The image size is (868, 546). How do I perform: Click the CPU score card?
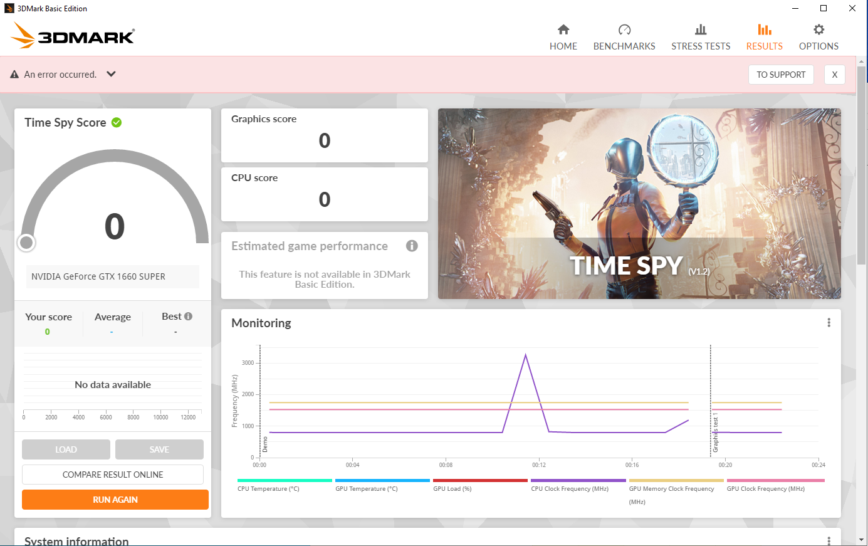325,194
